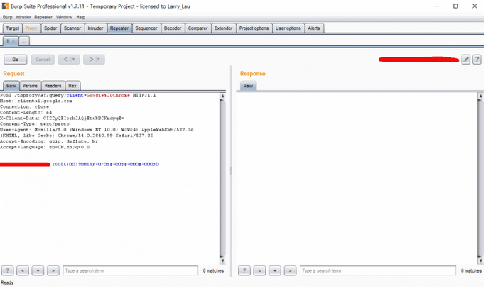
Task: Go back in Repeater request history
Action: tap(66, 60)
